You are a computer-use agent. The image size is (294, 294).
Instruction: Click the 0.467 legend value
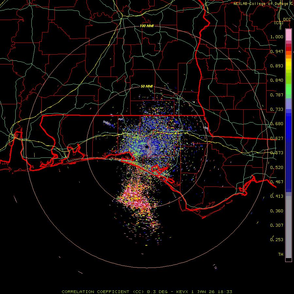pos(277,182)
